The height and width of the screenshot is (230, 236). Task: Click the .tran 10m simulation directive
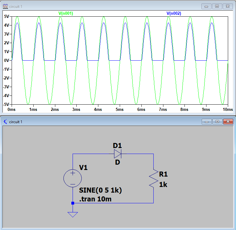coord(95,199)
